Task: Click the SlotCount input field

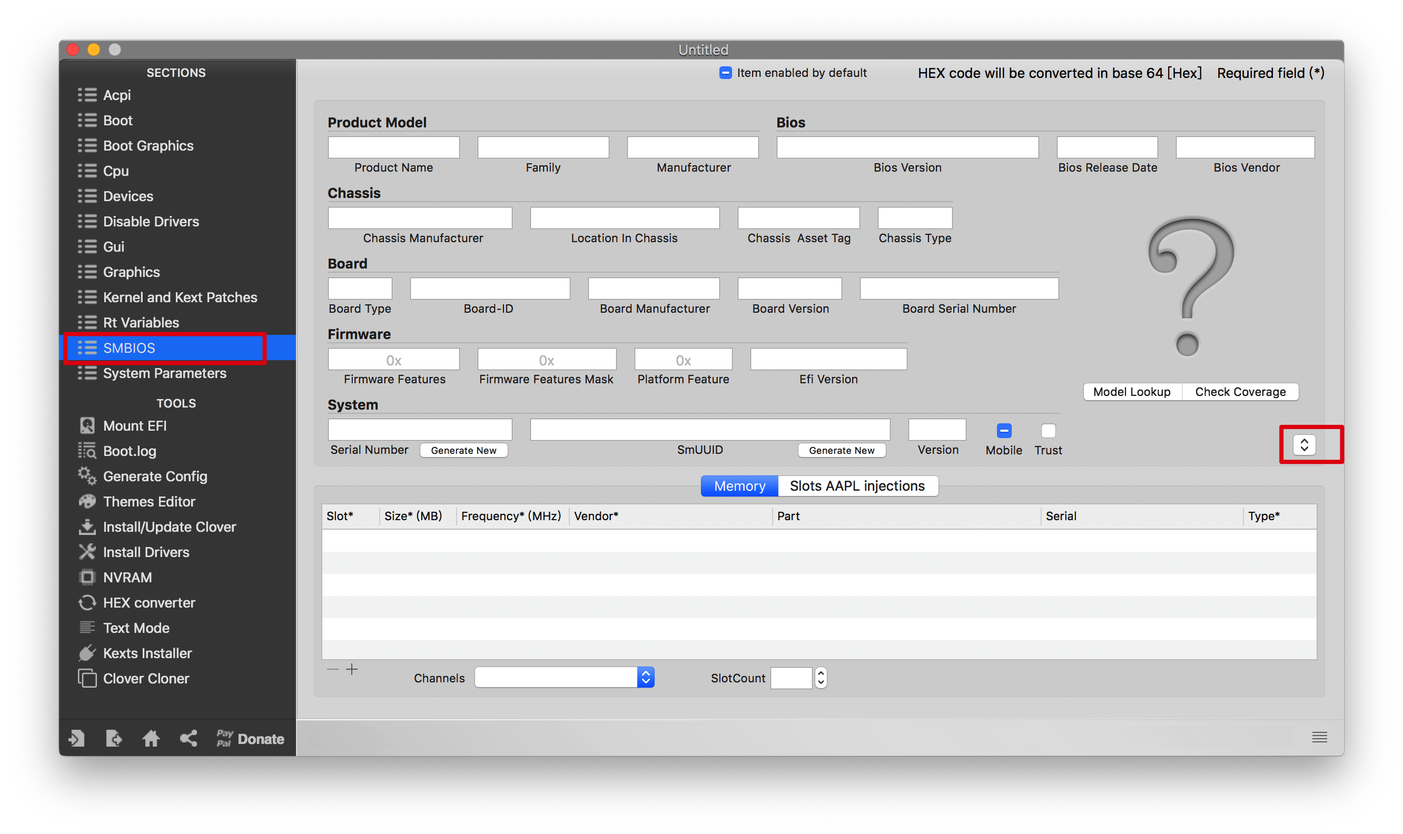Action: 792,678
